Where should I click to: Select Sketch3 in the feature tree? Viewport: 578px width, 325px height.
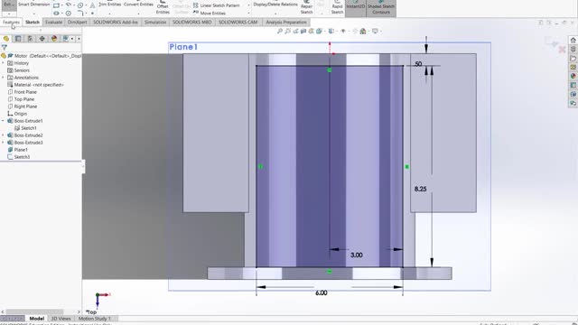coord(22,157)
